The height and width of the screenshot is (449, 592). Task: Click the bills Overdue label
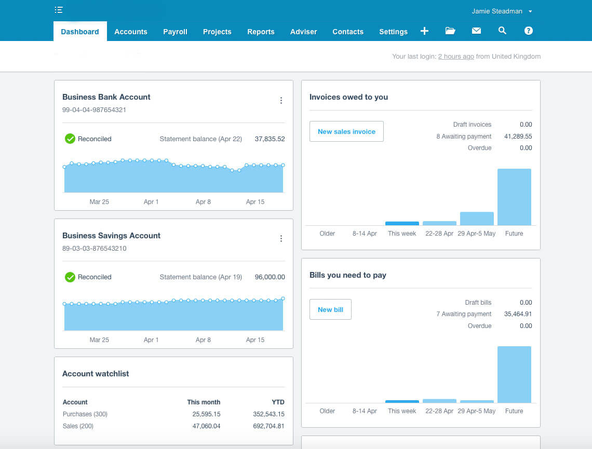479,325
